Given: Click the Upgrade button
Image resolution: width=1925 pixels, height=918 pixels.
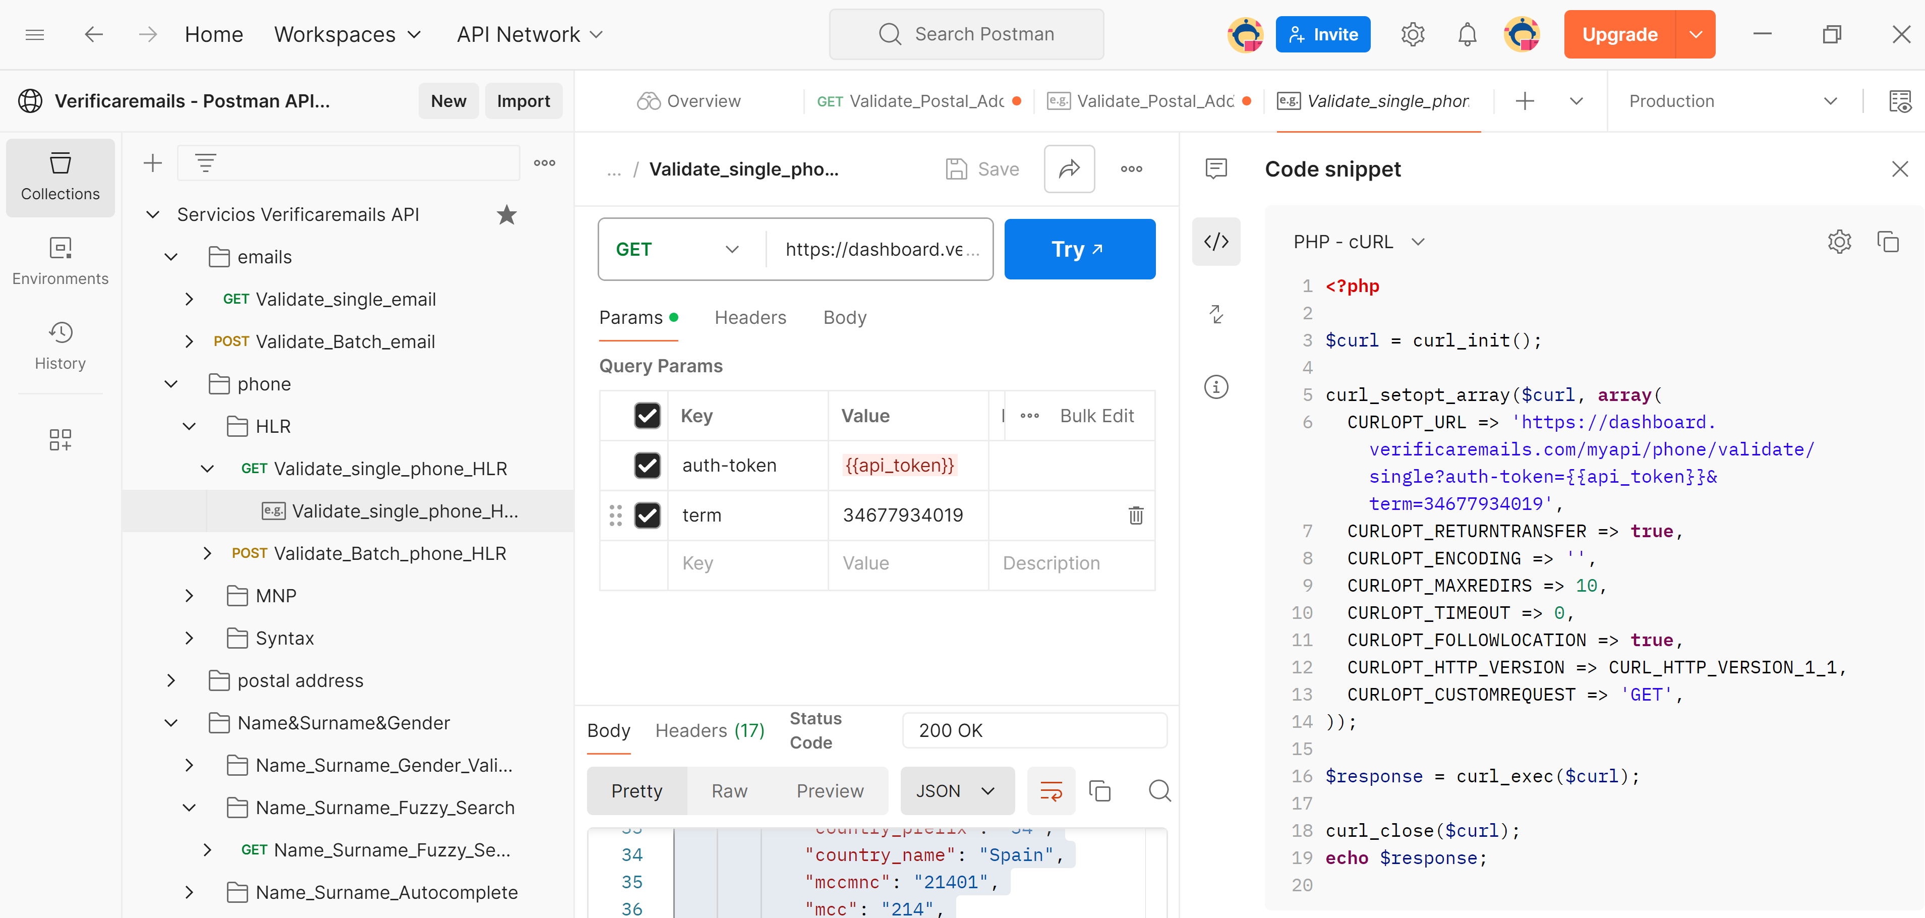Looking at the screenshot, I should tap(1619, 34).
